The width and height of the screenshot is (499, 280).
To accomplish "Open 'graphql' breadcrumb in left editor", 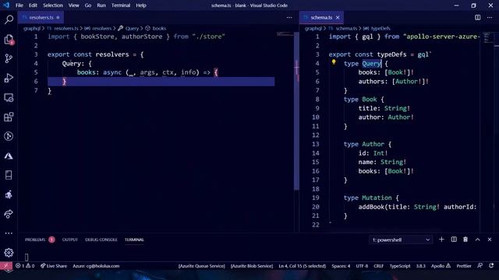I will pyautogui.click(x=32, y=28).
